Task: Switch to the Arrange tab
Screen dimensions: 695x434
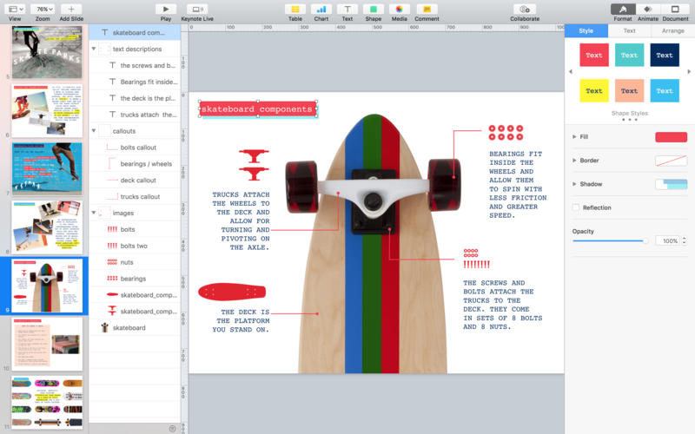Action: pyautogui.click(x=672, y=30)
